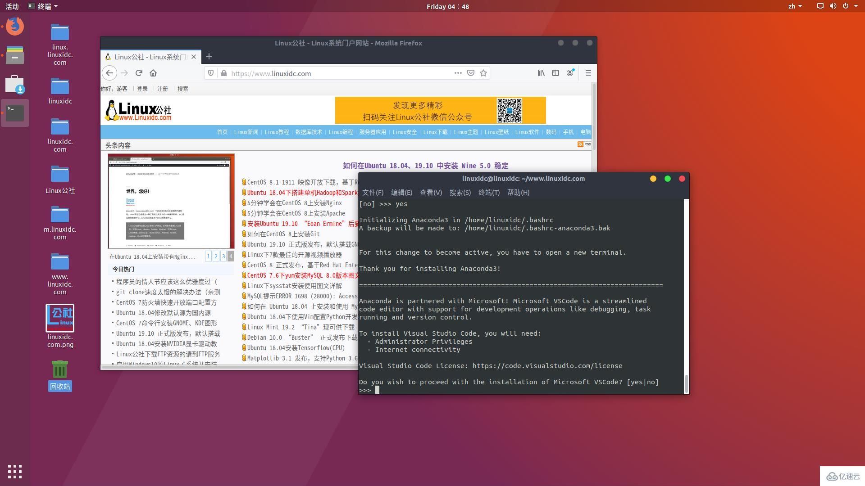This screenshot has width=865, height=486.
Task: Open 活动 activities overview
Action: pyautogui.click(x=12, y=6)
